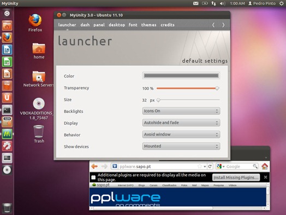Open System Settings from the launcher
Screen dimensions: 286x215
tap(7, 146)
